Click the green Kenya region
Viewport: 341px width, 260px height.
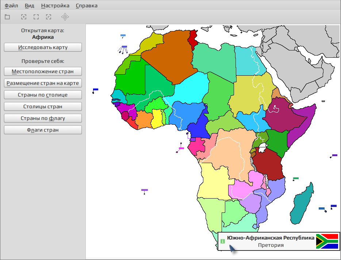coord(277,142)
